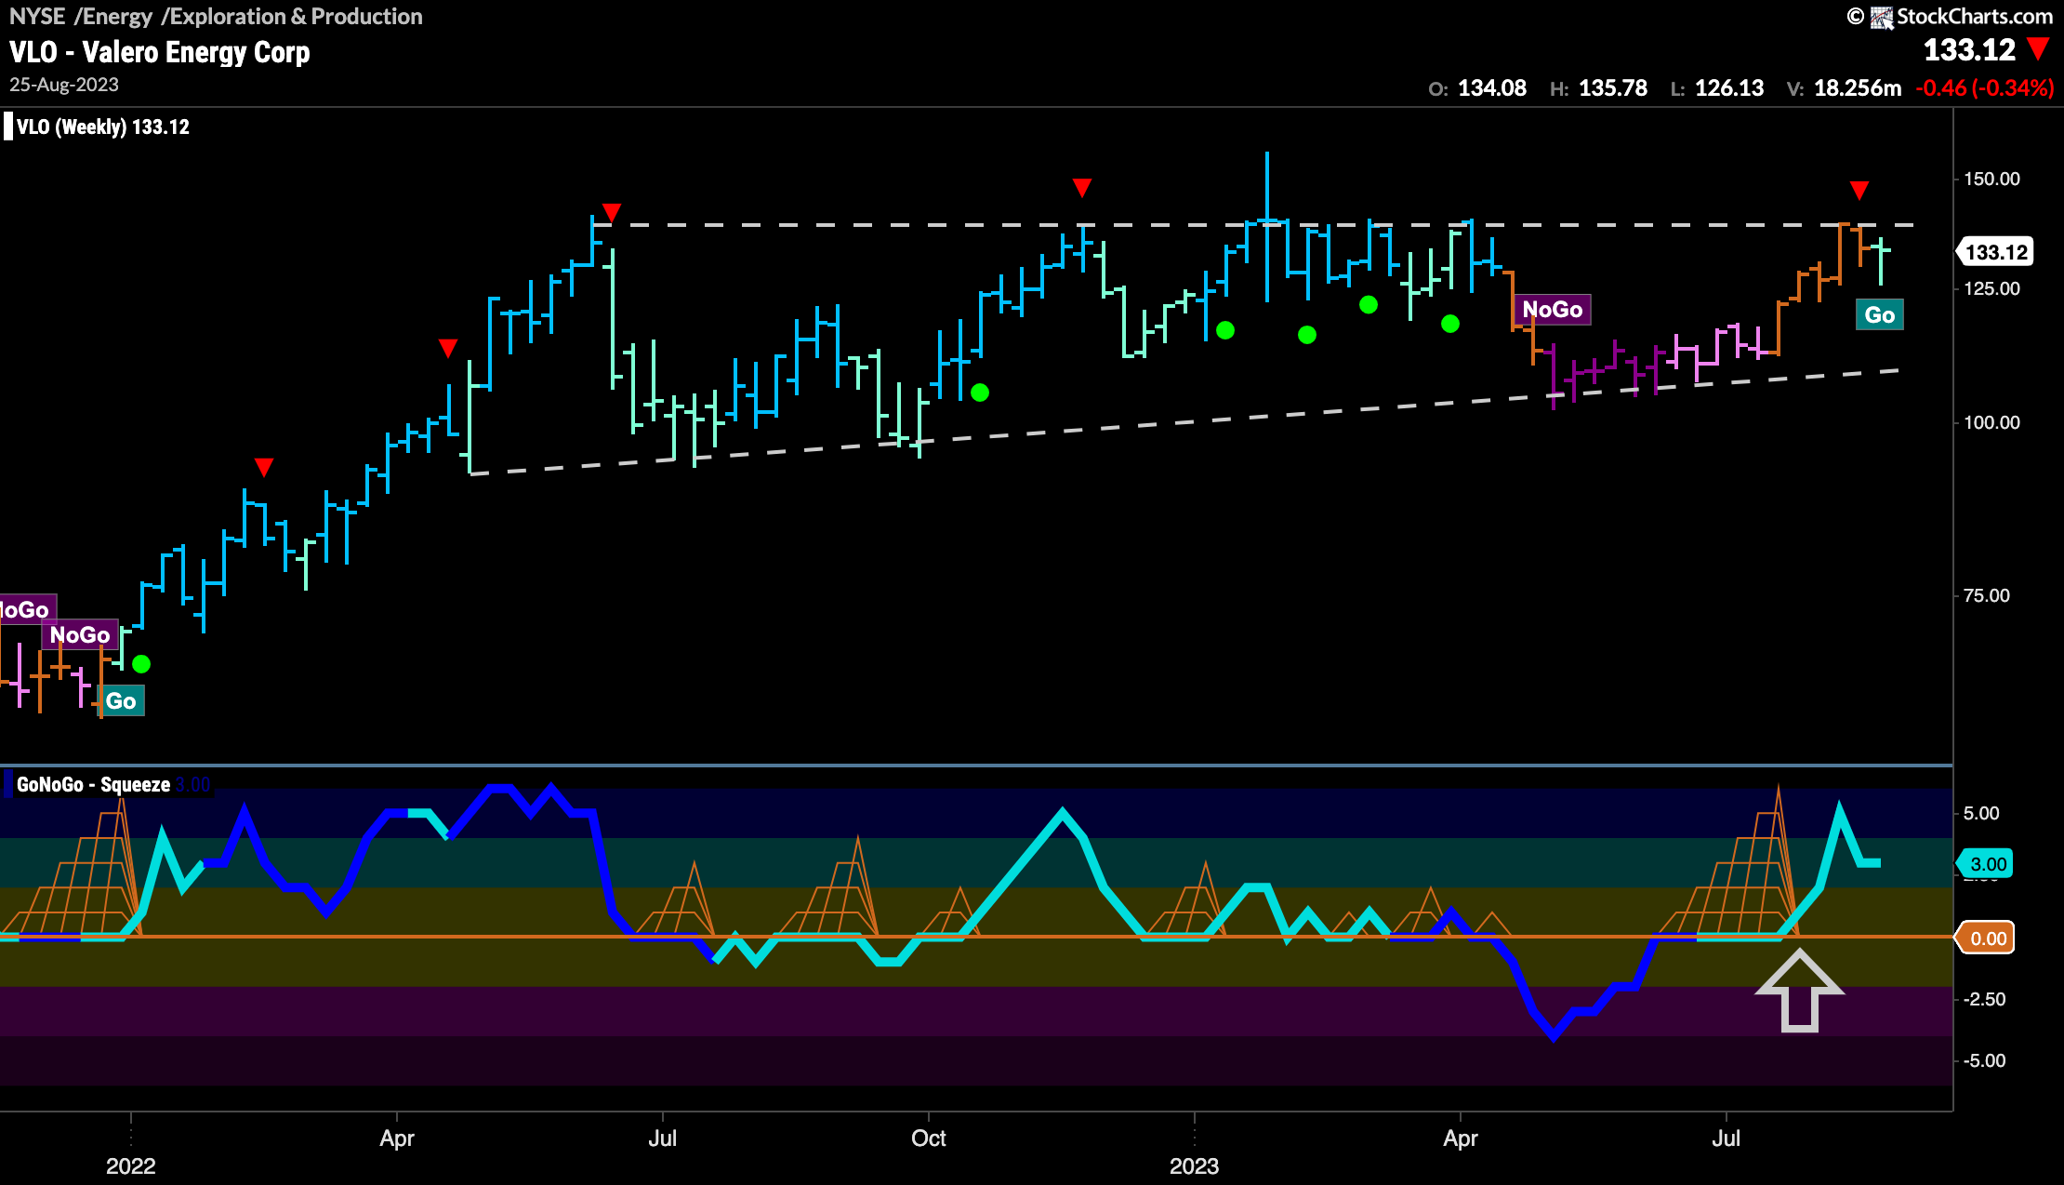Click the oscillator value tag 3.00

point(1986,864)
